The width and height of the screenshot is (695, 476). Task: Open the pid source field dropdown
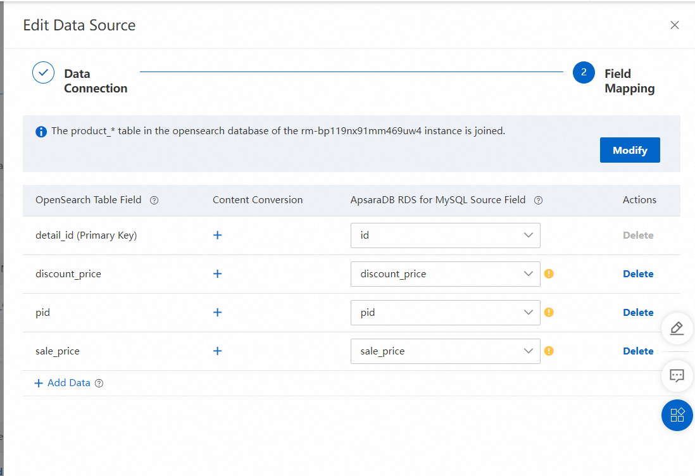click(446, 313)
